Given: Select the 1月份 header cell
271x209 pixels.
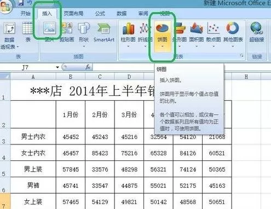Looking at the screenshot, I should coord(71,114).
